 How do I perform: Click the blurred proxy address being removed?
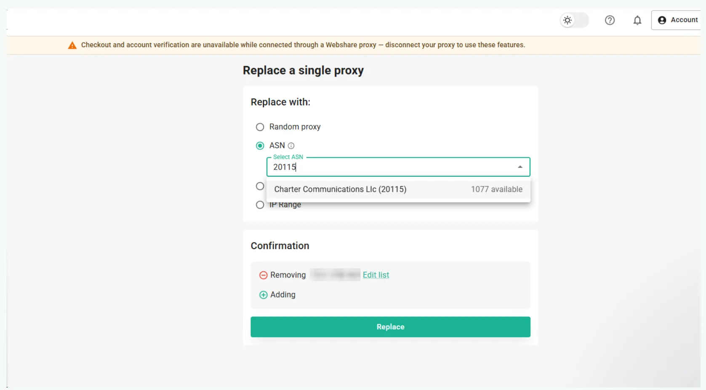pyautogui.click(x=335, y=275)
